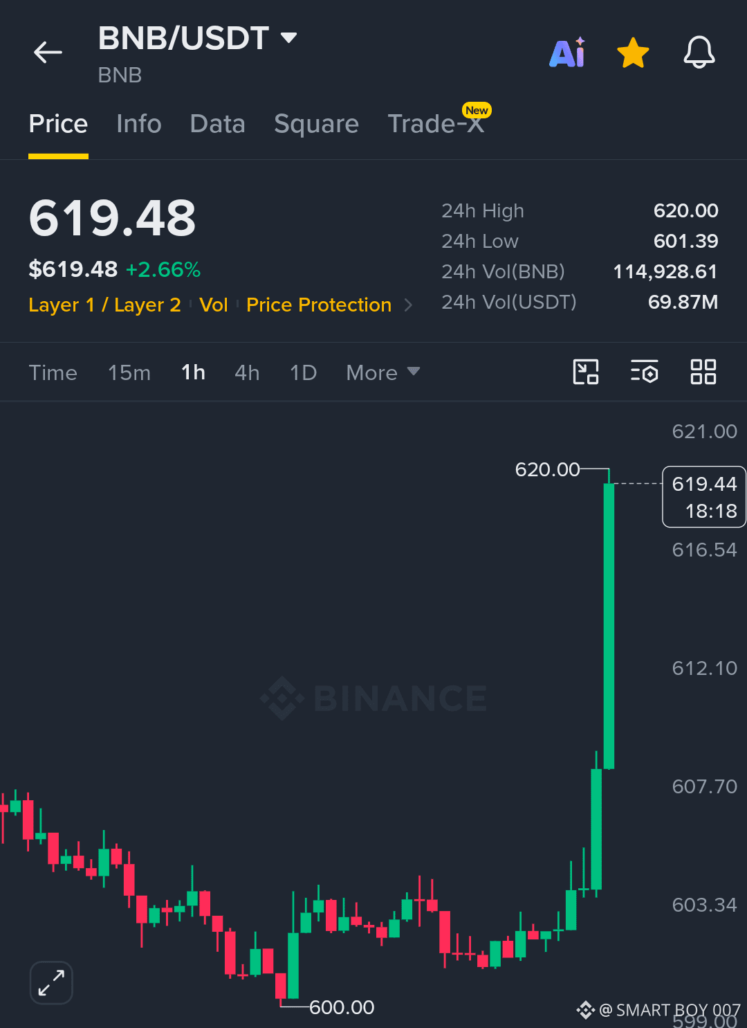747x1028 pixels.
Task: Open price alerts bell icon
Action: [x=699, y=52]
